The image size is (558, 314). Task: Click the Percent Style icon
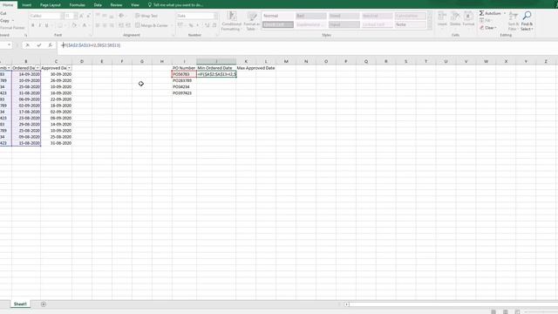tap(191, 25)
